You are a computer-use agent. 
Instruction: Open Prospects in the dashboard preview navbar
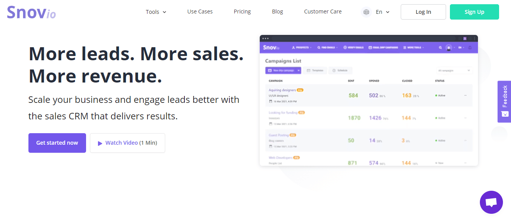click(x=302, y=48)
